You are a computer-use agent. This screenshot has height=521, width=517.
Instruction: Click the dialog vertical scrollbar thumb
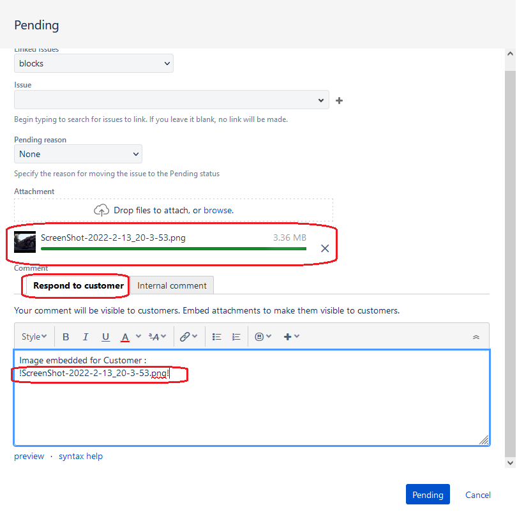(511, 264)
